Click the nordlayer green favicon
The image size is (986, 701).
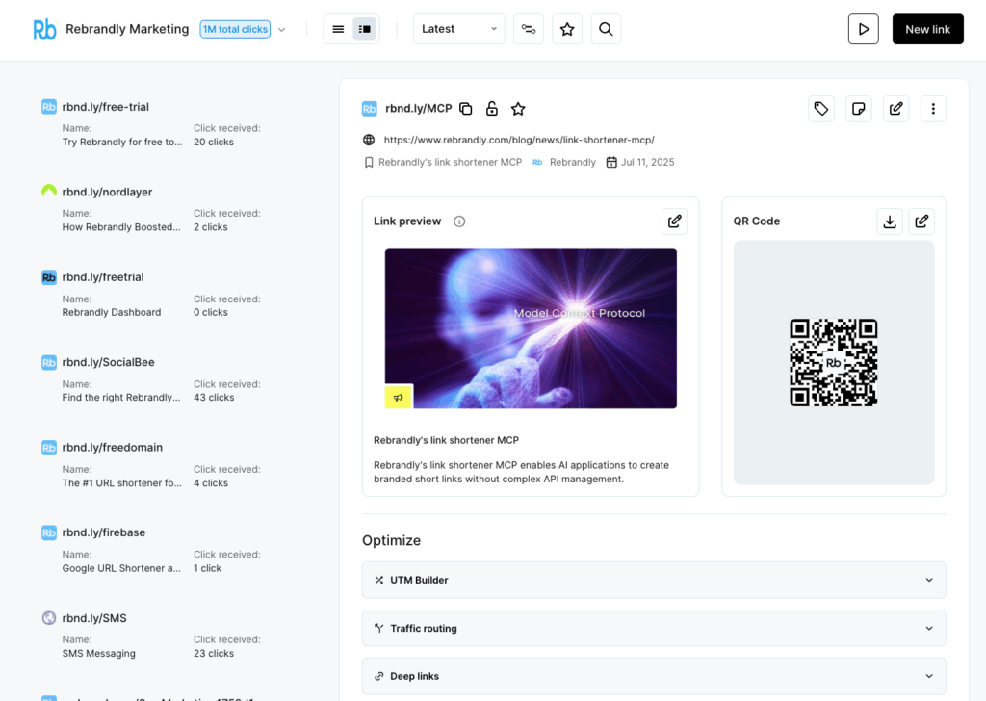tap(49, 191)
